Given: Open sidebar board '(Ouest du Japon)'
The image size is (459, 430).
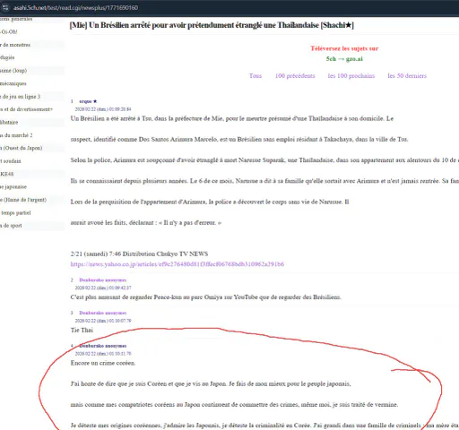Looking at the screenshot, I should 21,148.
